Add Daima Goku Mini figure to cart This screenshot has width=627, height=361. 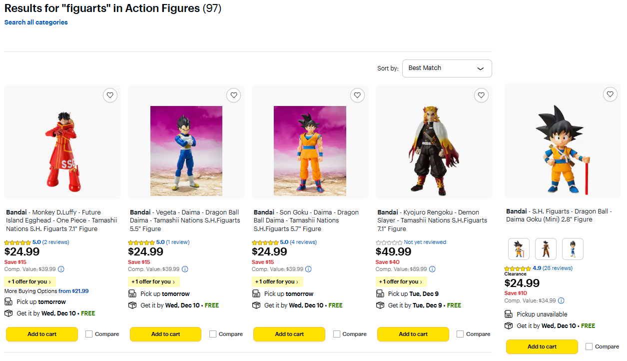point(542,346)
